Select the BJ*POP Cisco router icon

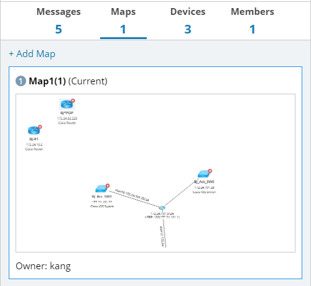pyautogui.click(x=67, y=104)
